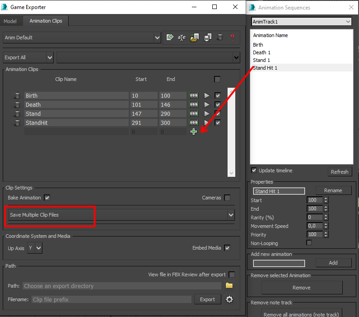The height and width of the screenshot is (317, 359).
Task: Switch to the Model tab
Action: tap(10, 21)
